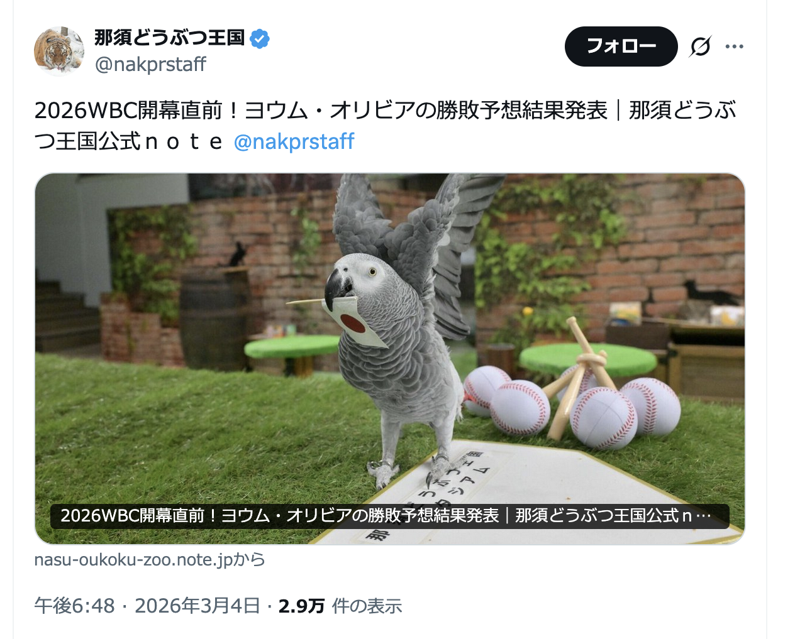The width and height of the screenshot is (795, 639).
Task: Open the 2.9万 view count
Action: pyautogui.click(x=301, y=606)
